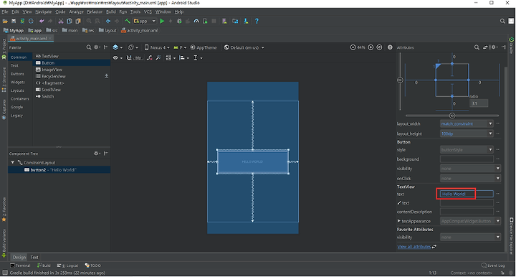Click the Attributes panel search icon
Image resolution: width=516 pixels, height=277 pixels.
(477, 47)
